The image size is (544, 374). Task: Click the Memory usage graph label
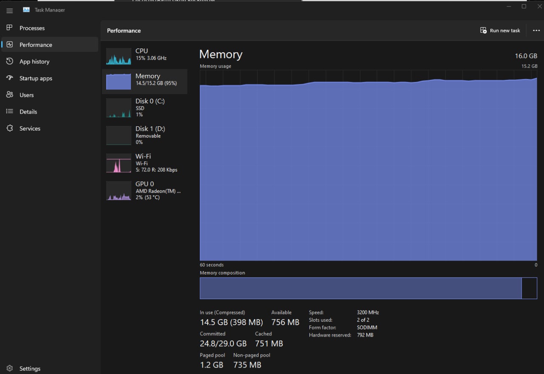(215, 66)
